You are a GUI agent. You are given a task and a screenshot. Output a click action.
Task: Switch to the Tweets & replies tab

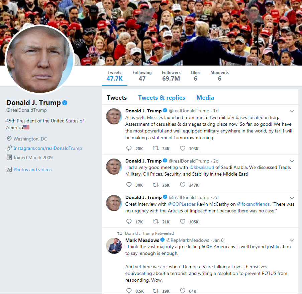tap(162, 98)
